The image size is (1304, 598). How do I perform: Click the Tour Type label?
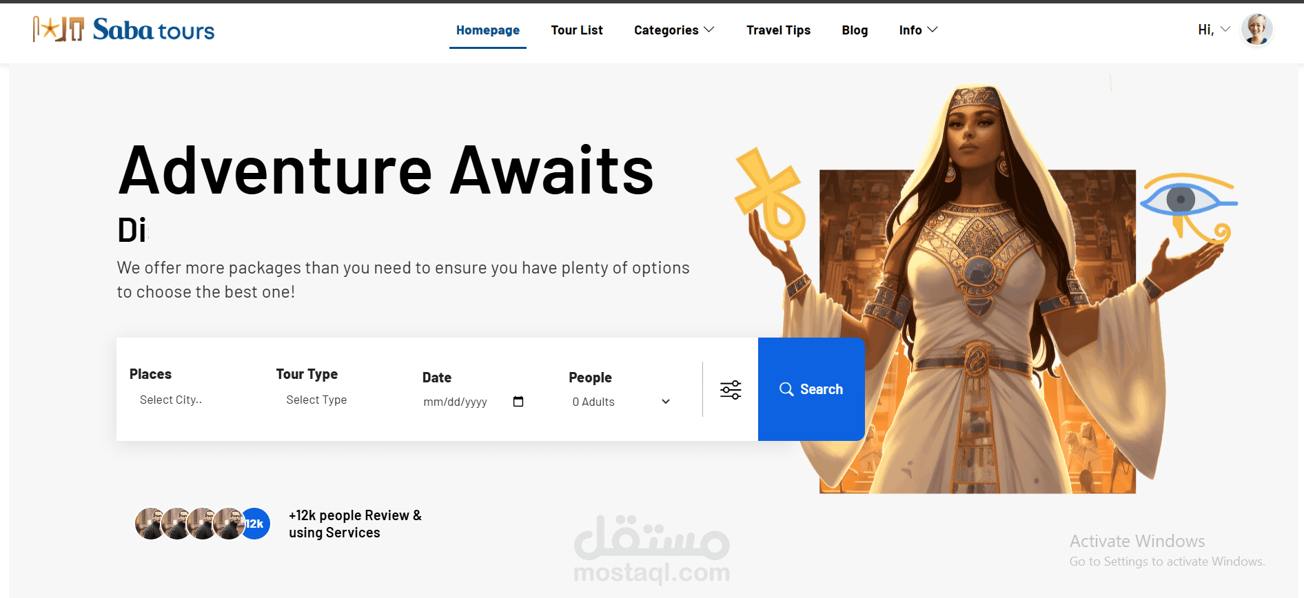click(307, 374)
